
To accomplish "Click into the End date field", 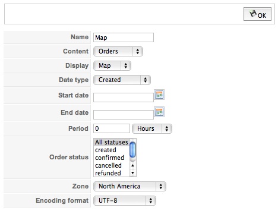I will (x=124, y=115).
